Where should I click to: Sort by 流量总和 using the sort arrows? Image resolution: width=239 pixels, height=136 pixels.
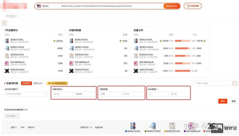point(92,127)
